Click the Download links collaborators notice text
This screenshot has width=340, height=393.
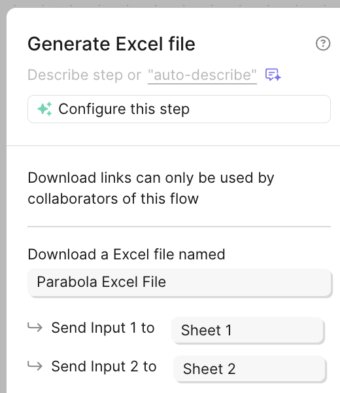(x=151, y=188)
